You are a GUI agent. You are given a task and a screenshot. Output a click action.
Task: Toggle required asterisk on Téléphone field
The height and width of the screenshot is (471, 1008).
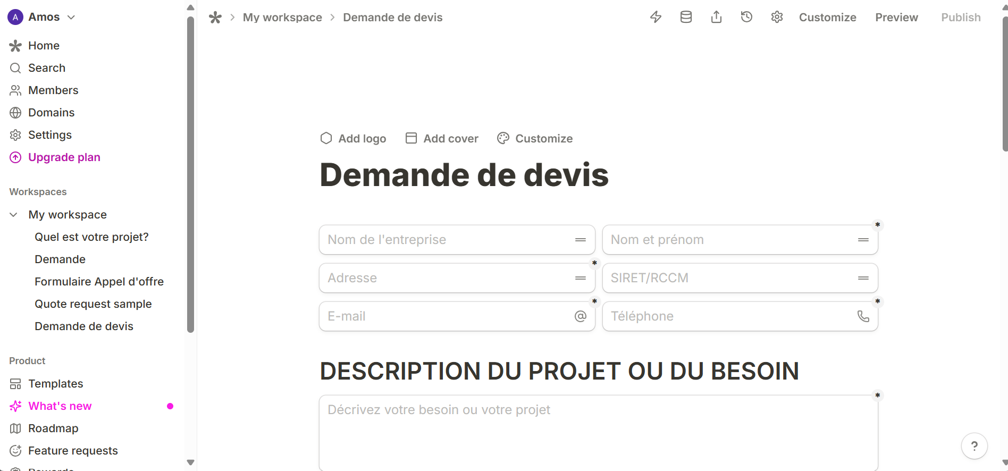click(x=878, y=301)
